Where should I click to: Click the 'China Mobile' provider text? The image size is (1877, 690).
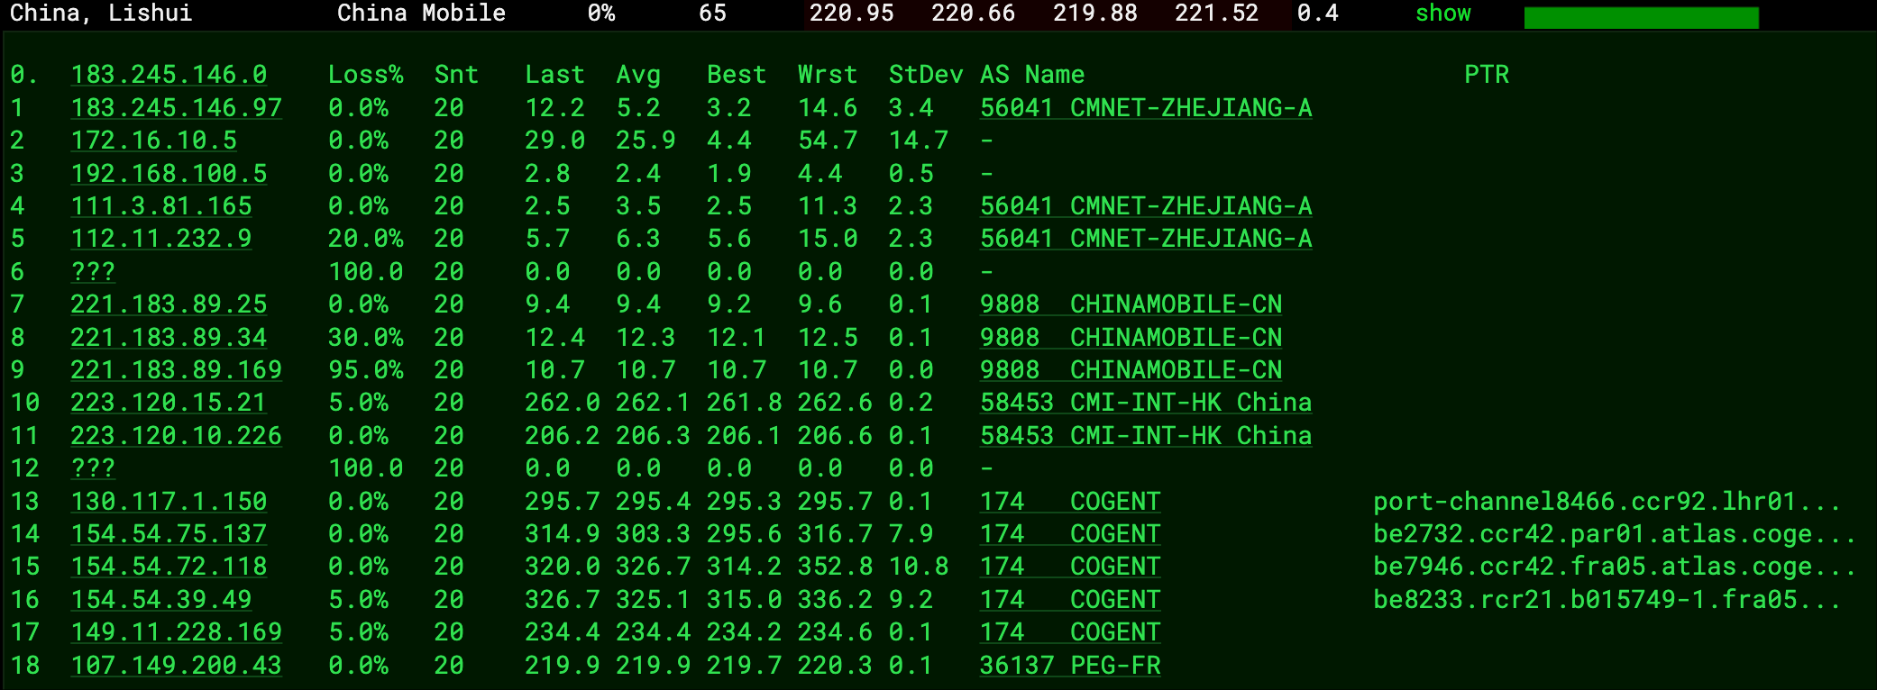pyautogui.click(x=421, y=14)
